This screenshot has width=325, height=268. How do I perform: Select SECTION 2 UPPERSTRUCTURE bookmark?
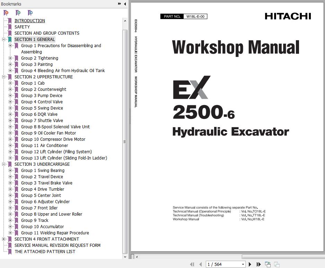pyautogui.click(x=44, y=77)
